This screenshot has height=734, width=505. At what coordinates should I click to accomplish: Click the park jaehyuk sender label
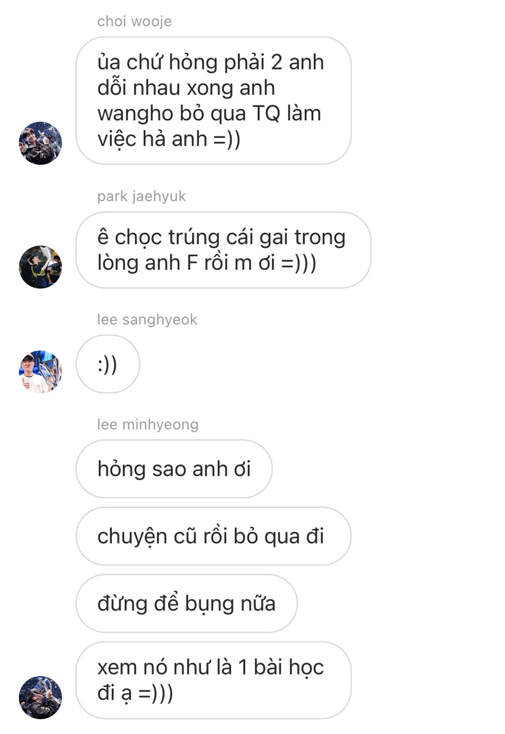[141, 196]
